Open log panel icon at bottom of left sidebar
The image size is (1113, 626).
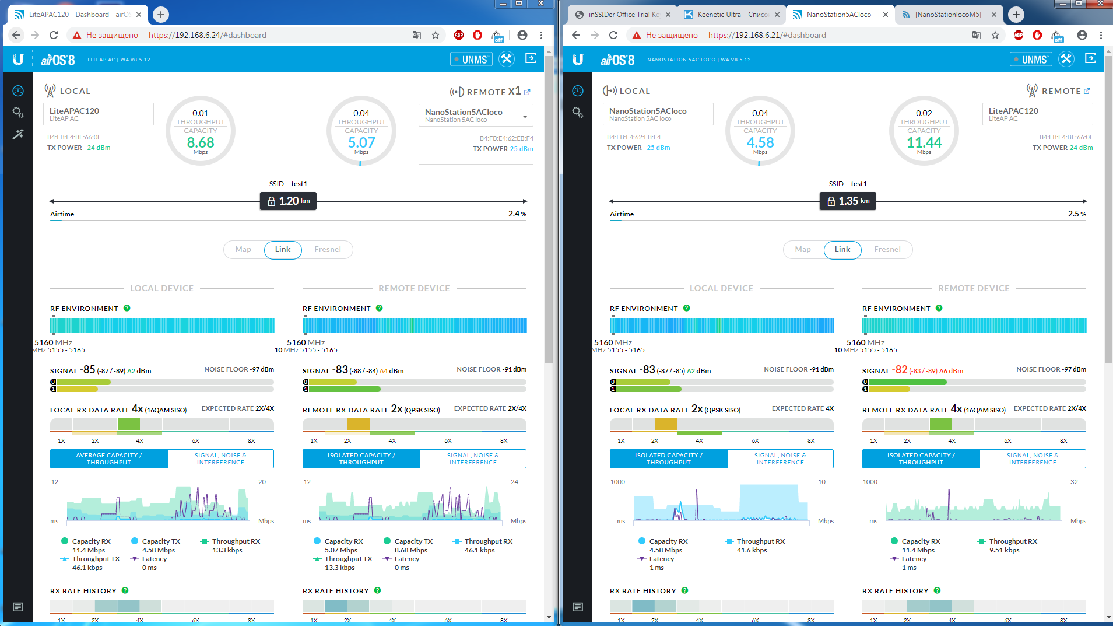18,607
